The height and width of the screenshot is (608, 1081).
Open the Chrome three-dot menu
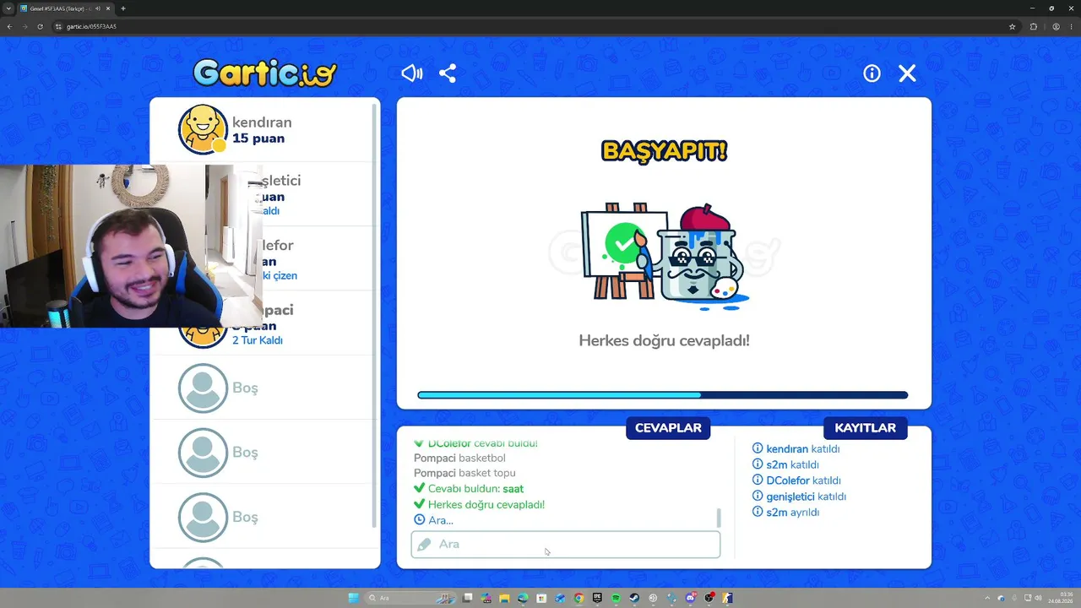(x=1072, y=26)
